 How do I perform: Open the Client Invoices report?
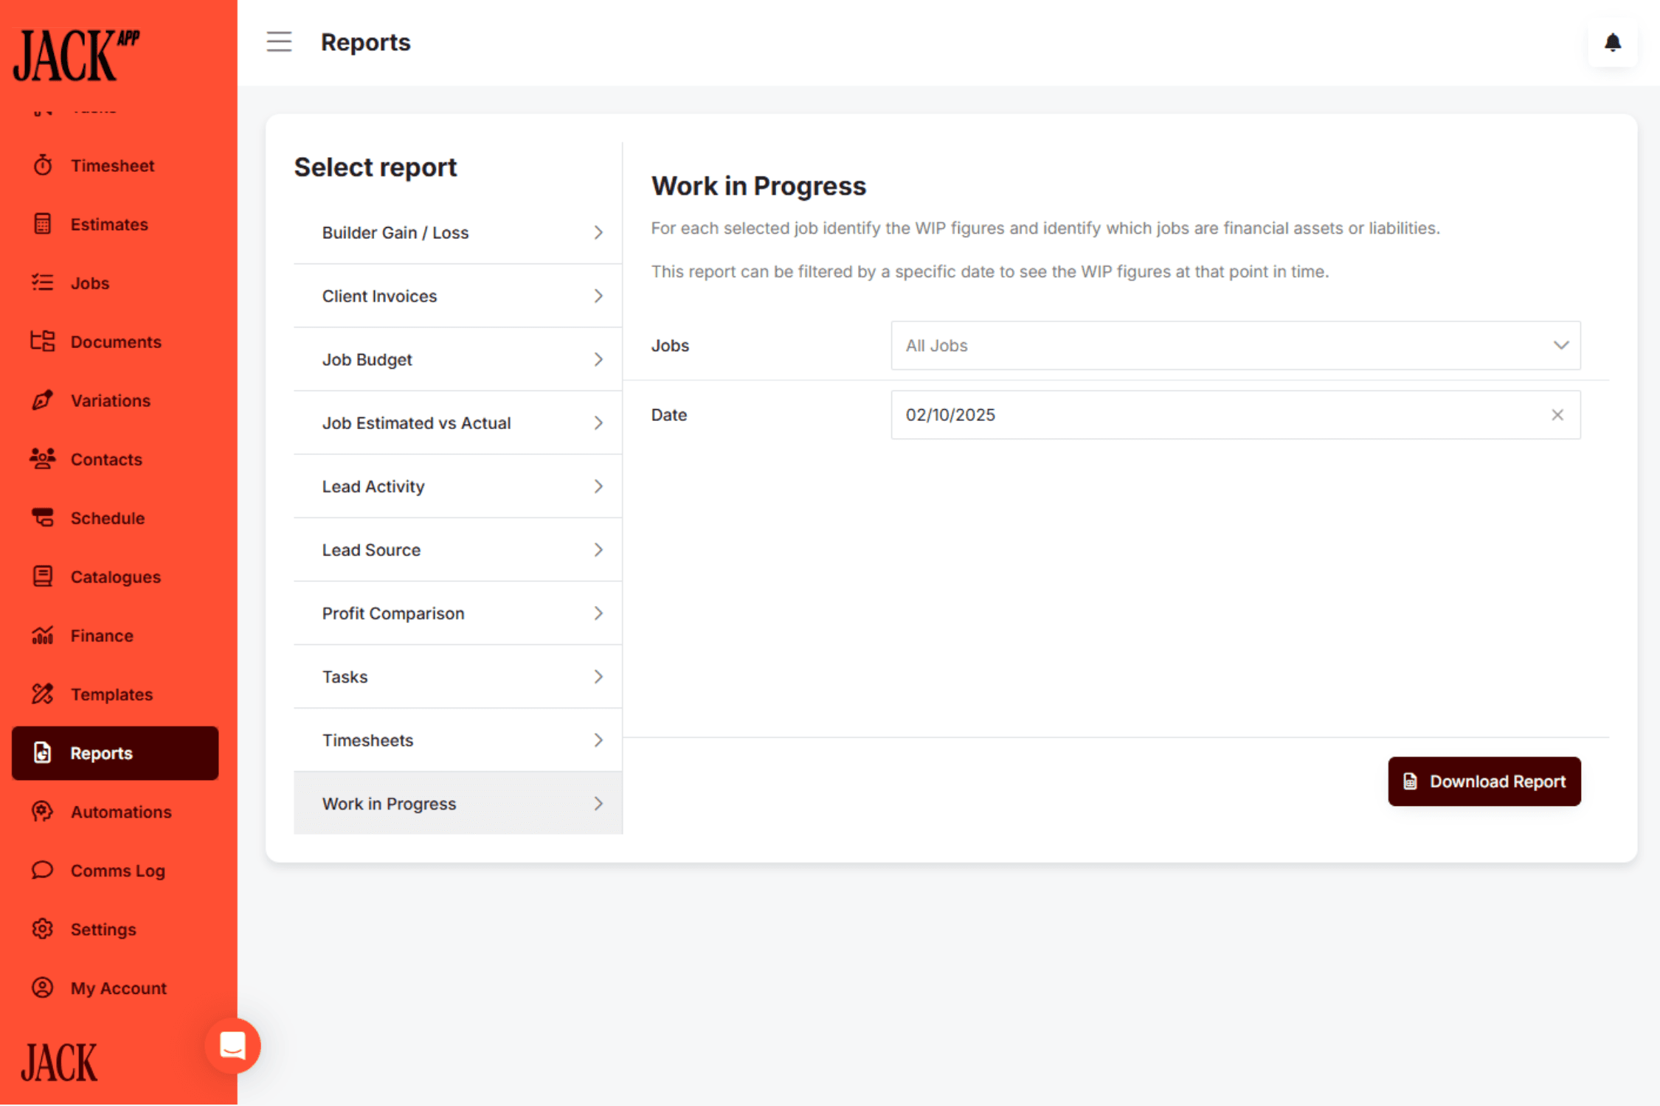(x=379, y=296)
